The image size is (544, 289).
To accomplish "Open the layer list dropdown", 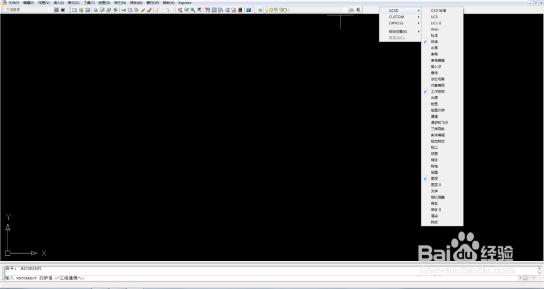I will click(x=345, y=10).
